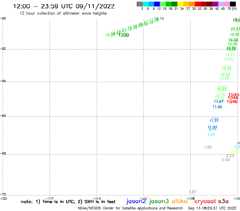Click the gray reading '1.87' near the bottom

(x=193, y=192)
